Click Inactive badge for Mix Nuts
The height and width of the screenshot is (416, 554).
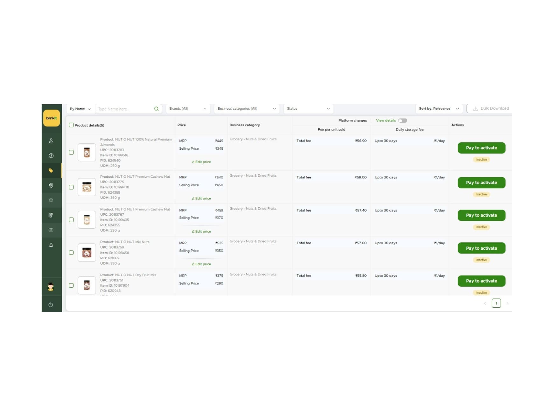[x=481, y=260]
